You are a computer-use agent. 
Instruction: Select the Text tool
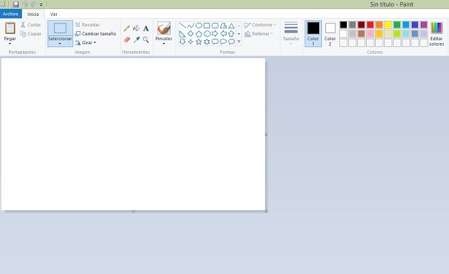click(146, 28)
